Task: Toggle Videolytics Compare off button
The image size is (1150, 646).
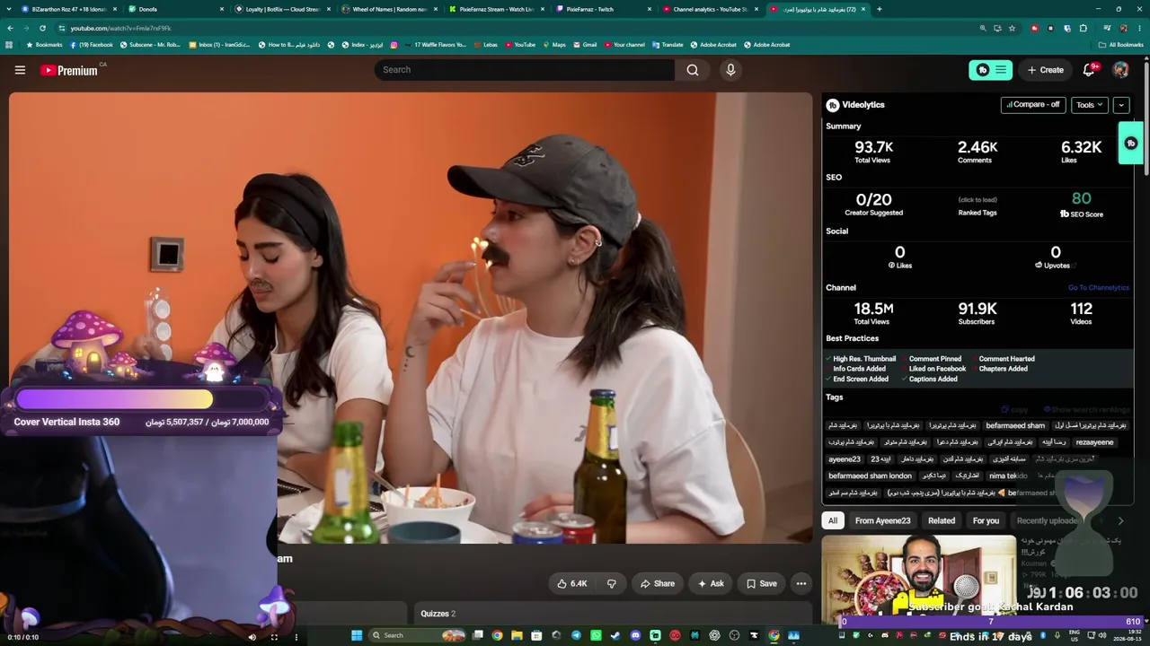Action: [x=1033, y=105]
